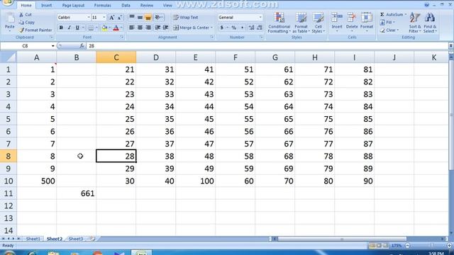Apply Comma Style icon
Image resolution: width=454 pixels, height=255 pixels.
tap(242, 28)
